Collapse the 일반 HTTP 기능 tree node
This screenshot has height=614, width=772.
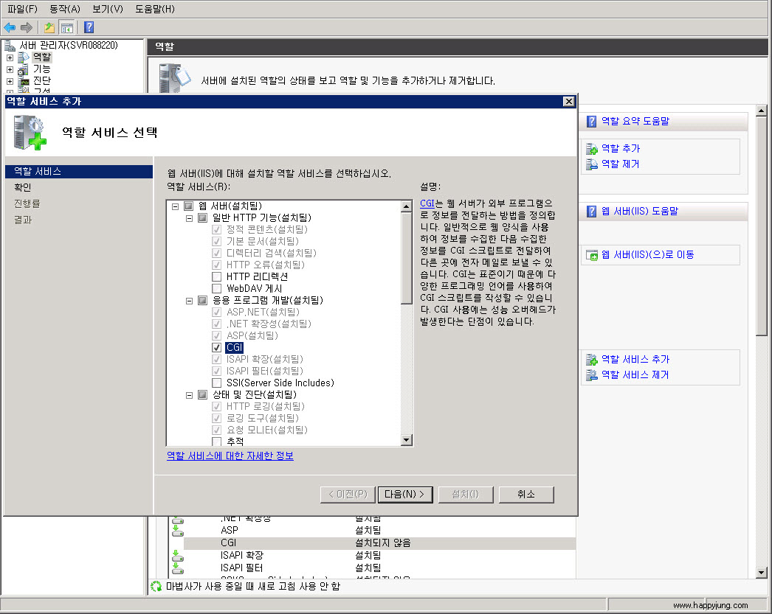pos(189,218)
